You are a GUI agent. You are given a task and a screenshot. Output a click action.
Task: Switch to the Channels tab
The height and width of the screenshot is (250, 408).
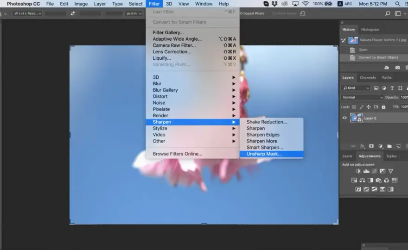pyautogui.click(x=368, y=77)
